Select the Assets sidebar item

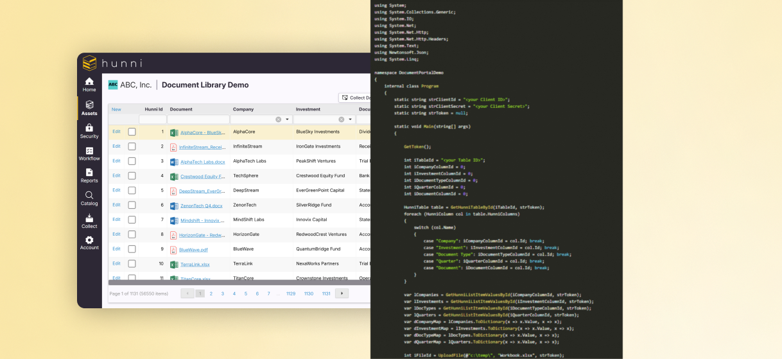click(89, 108)
